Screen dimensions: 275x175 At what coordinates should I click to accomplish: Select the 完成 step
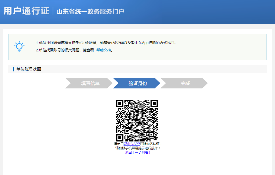pyautogui.click(x=185, y=83)
